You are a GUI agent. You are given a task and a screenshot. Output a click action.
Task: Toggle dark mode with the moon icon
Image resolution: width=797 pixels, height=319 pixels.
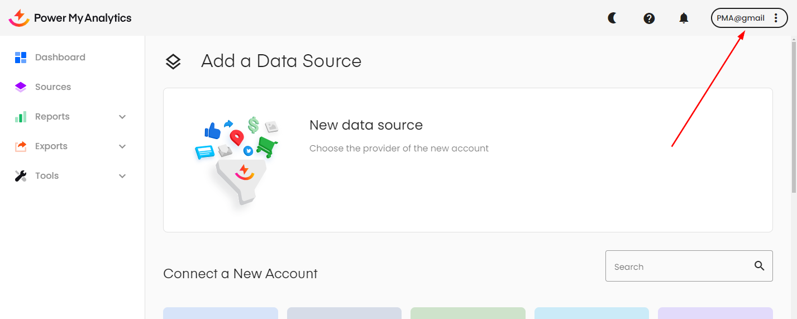[613, 18]
